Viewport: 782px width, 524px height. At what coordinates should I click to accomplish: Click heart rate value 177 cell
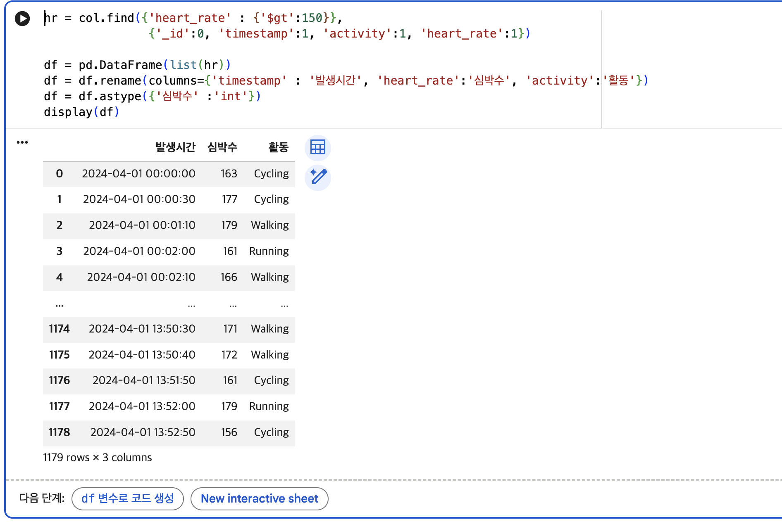pyautogui.click(x=229, y=199)
